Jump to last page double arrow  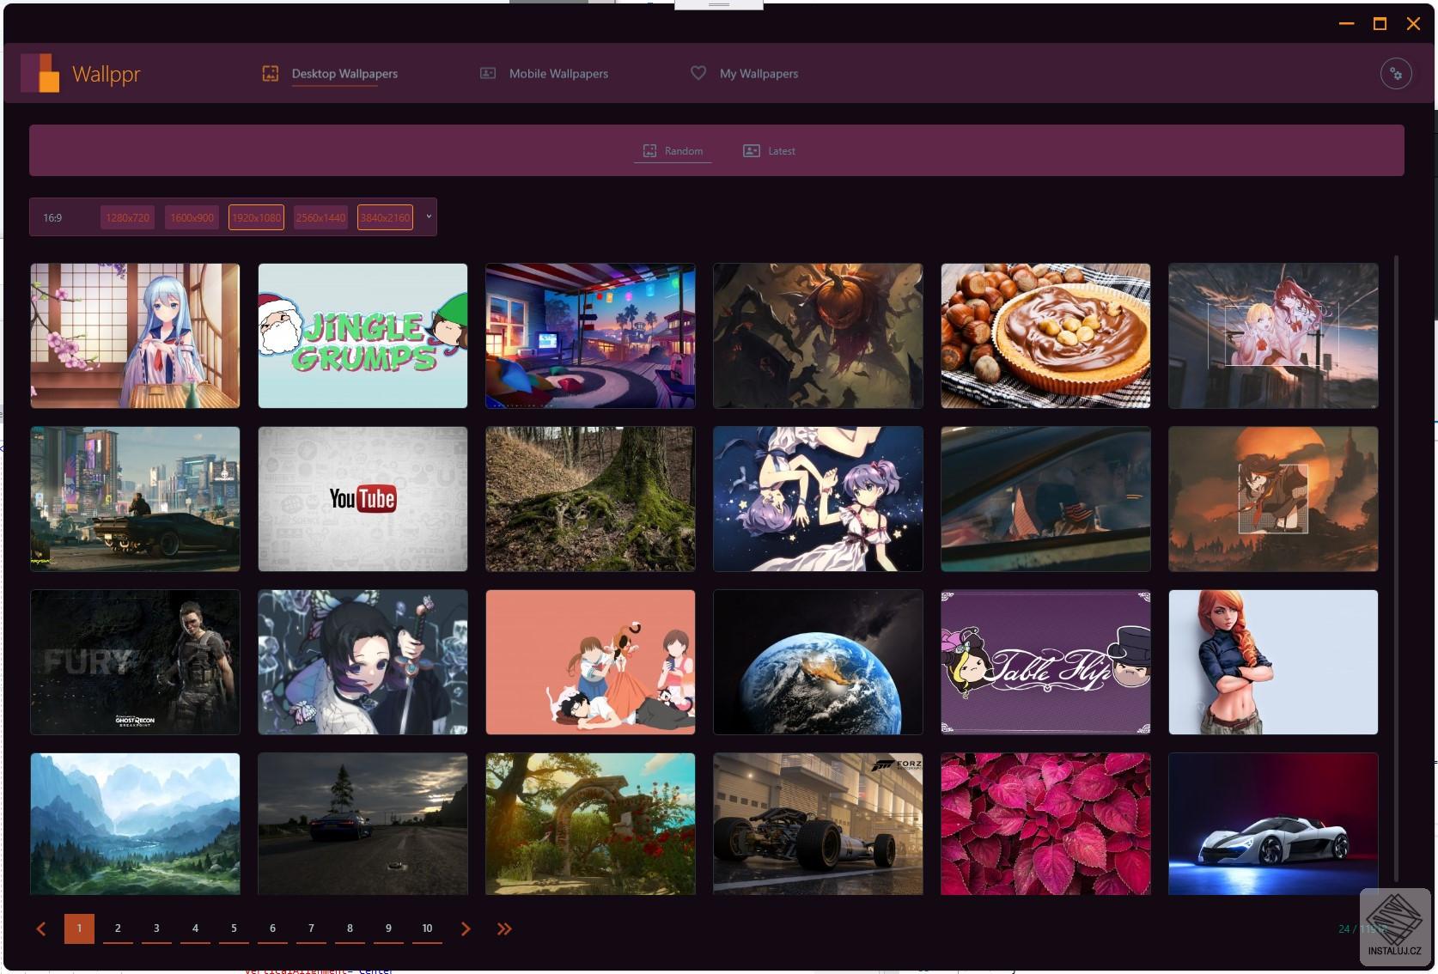[504, 928]
